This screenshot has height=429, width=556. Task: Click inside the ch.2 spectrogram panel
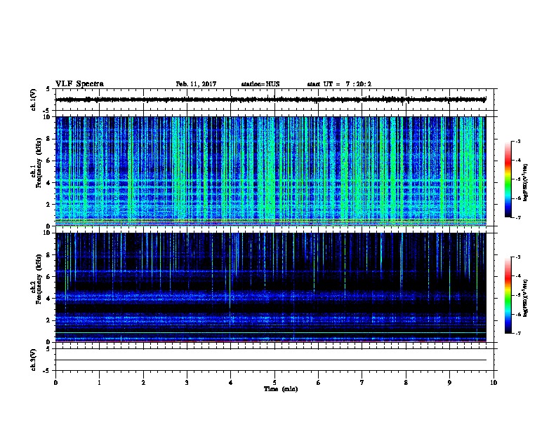click(271, 287)
